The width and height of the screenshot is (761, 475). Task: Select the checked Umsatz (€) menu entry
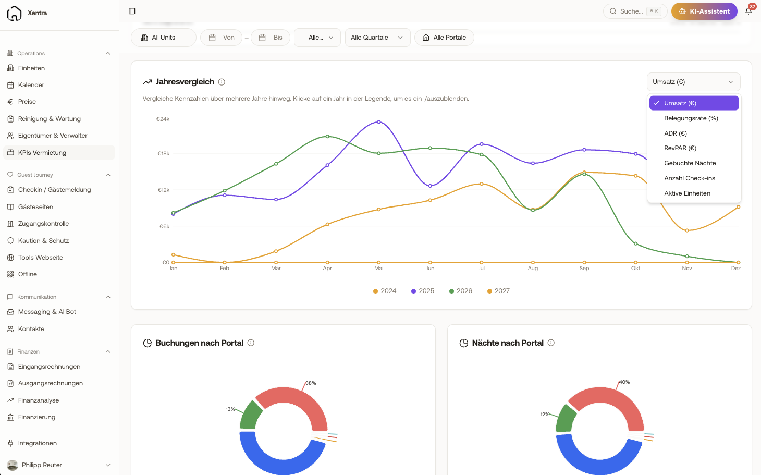[694, 103]
